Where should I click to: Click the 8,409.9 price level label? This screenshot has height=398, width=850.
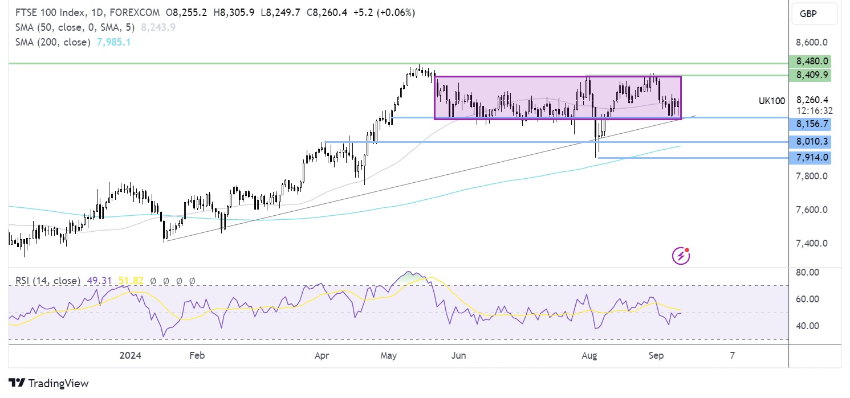810,75
